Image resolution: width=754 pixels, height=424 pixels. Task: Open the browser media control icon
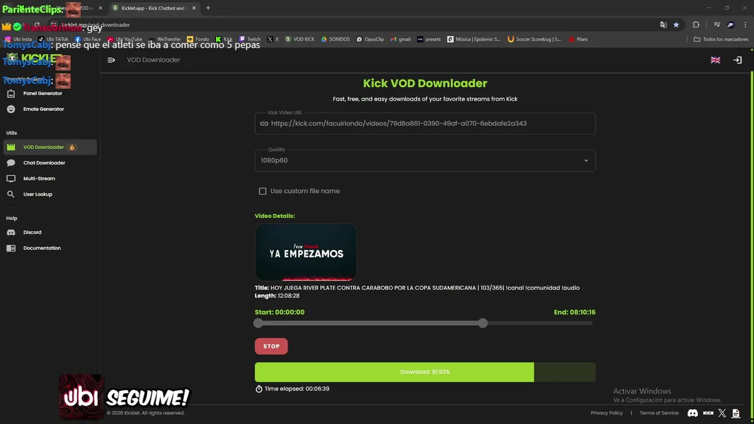click(717, 25)
